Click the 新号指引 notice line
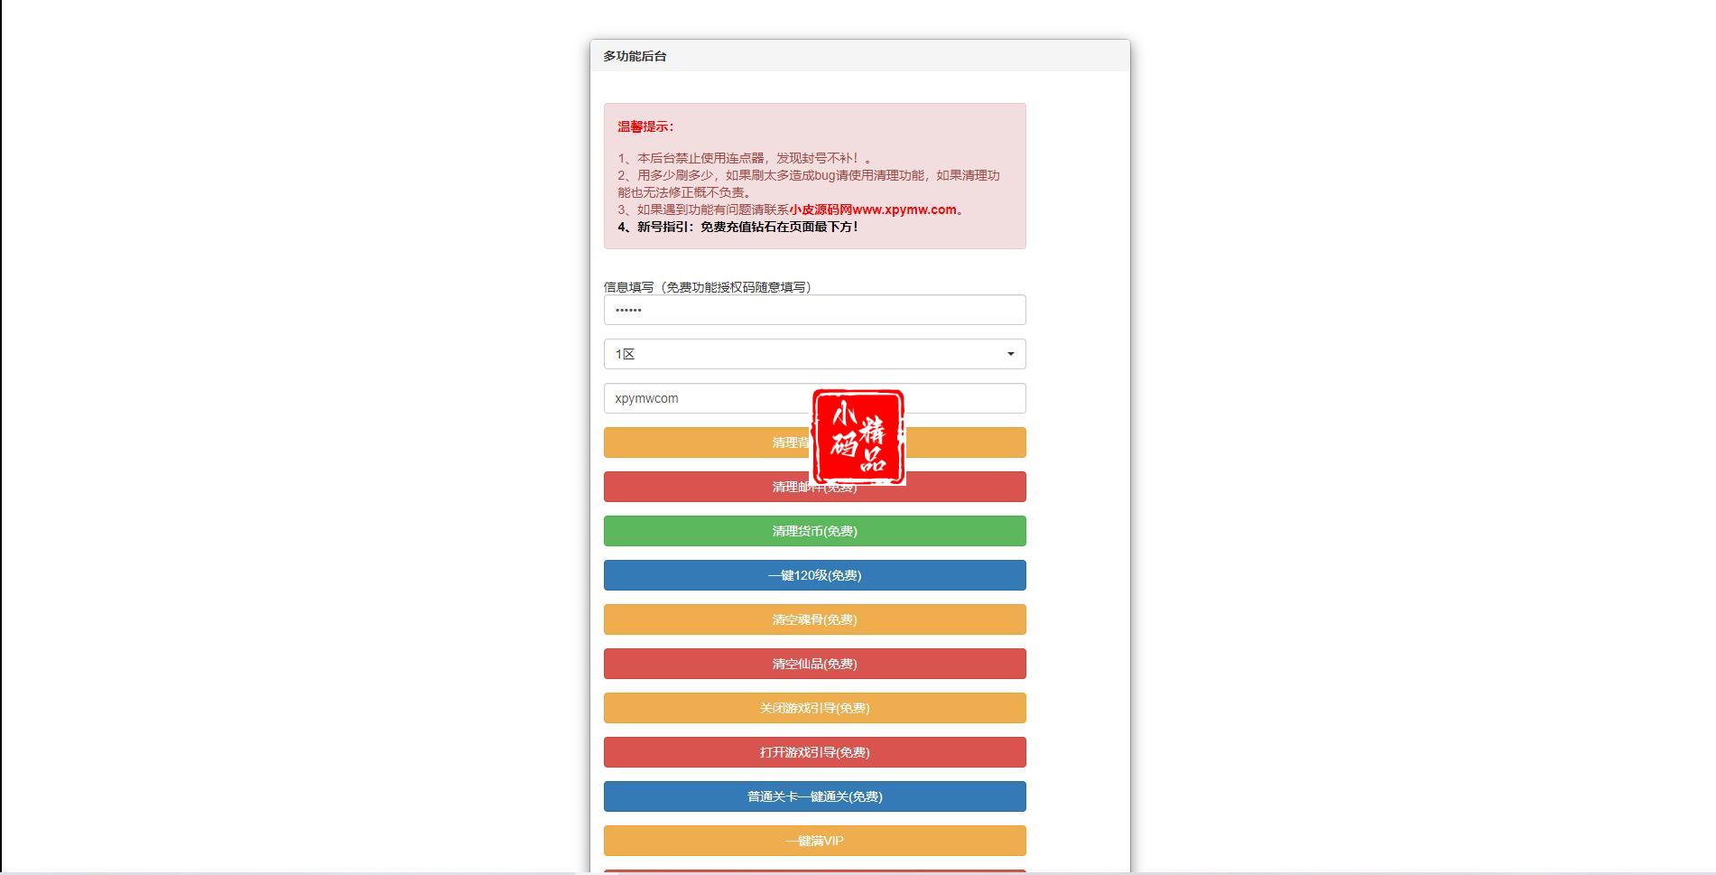Screen dimensions: 1716x875 pyautogui.click(x=738, y=227)
